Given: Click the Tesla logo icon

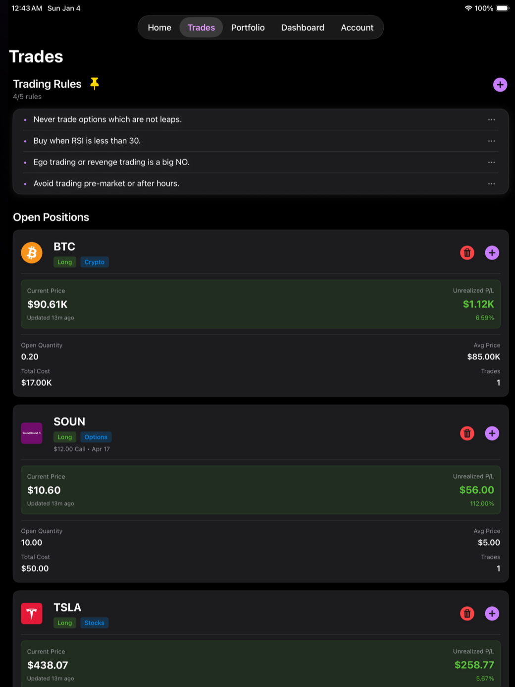Looking at the screenshot, I should tap(31, 614).
